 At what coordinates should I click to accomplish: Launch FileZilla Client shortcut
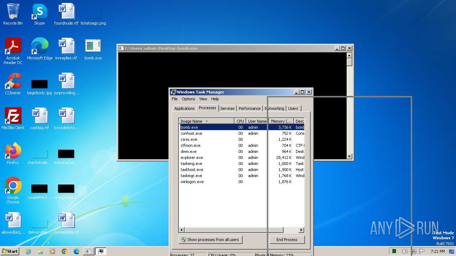13,119
